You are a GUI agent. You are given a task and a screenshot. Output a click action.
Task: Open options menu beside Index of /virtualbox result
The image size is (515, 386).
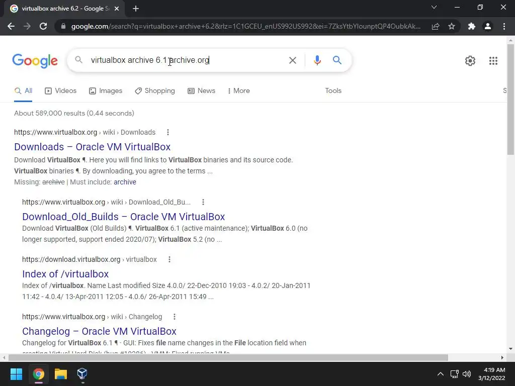(169, 259)
